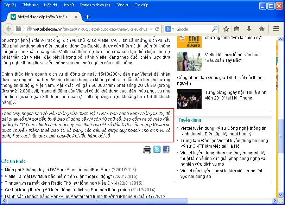The width and height of the screenshot is (285, 205).
Task: Open the Lịch sử menu
Action: coord(68,5)
